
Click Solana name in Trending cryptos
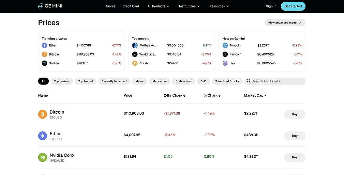click(x=54, y=63)
